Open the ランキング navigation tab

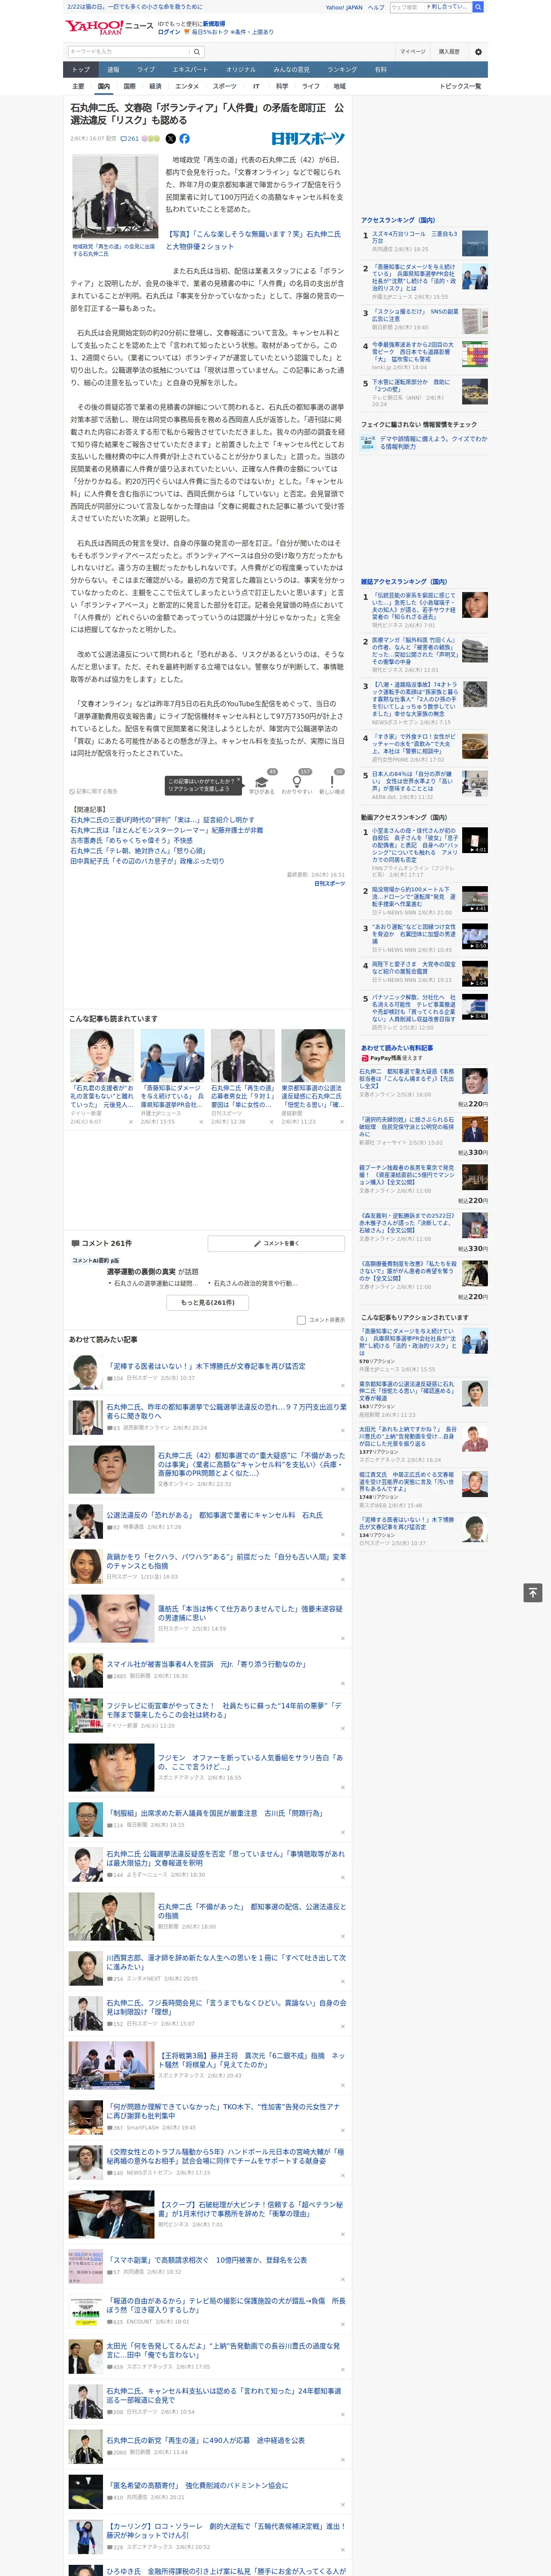point(342,70)
